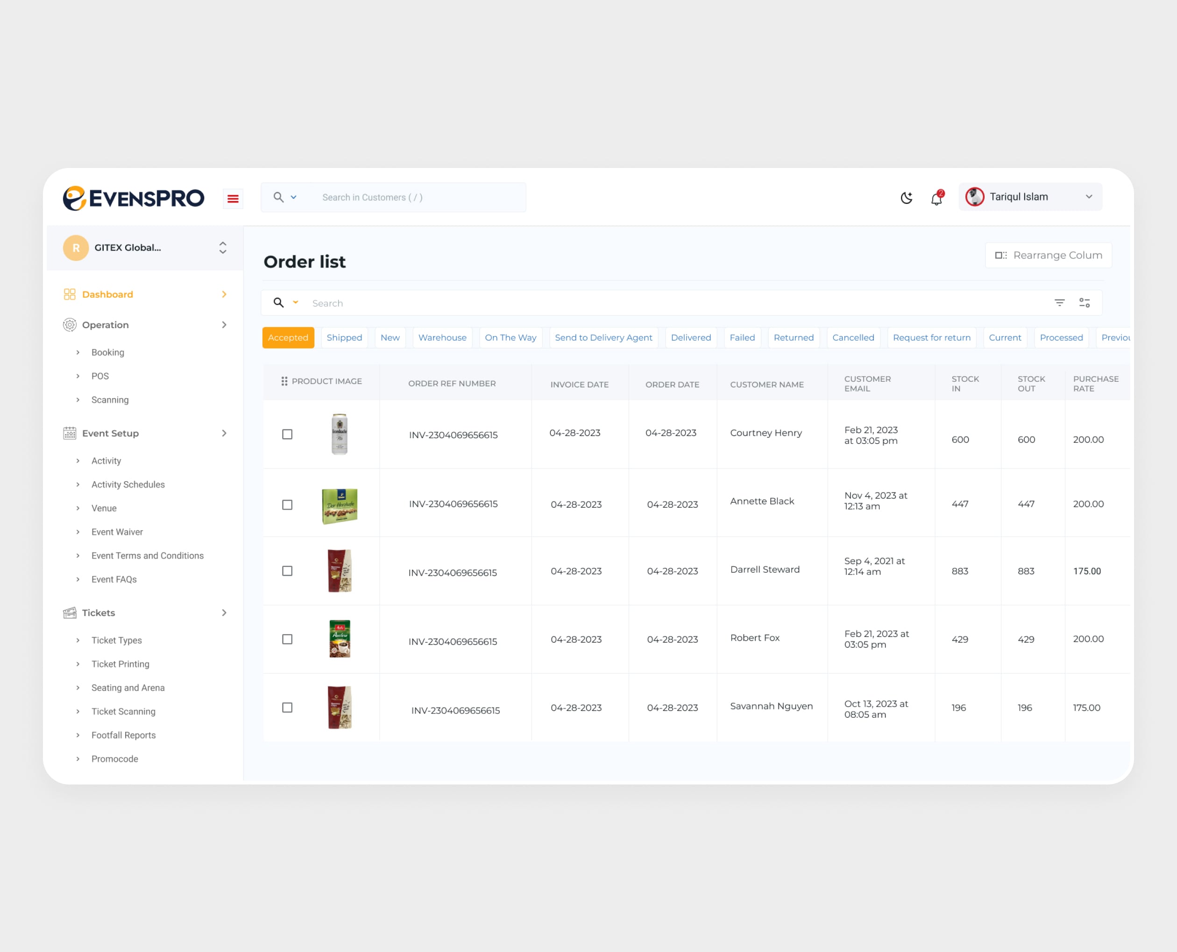The height and width of the screenshot is (952, 1177).
Task: Open the settings sliders icon in search bar
Action: (x=1084, y=303)
